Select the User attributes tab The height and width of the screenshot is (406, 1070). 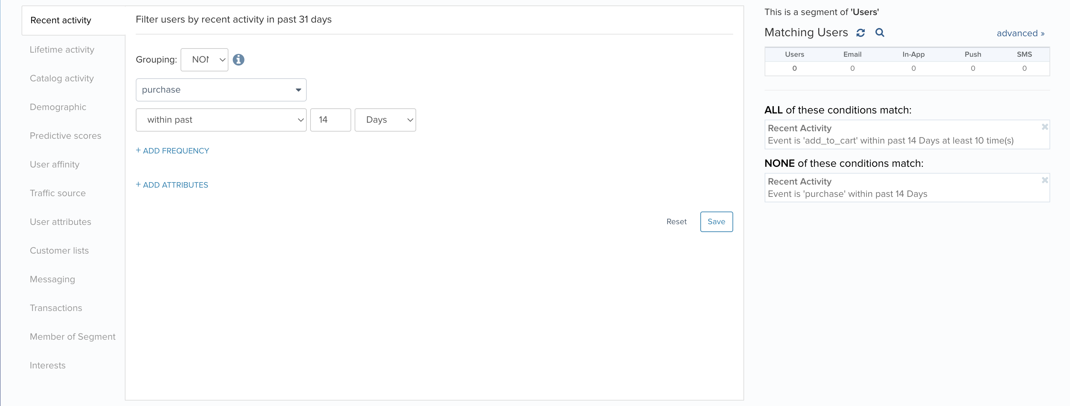pos(60,222)
